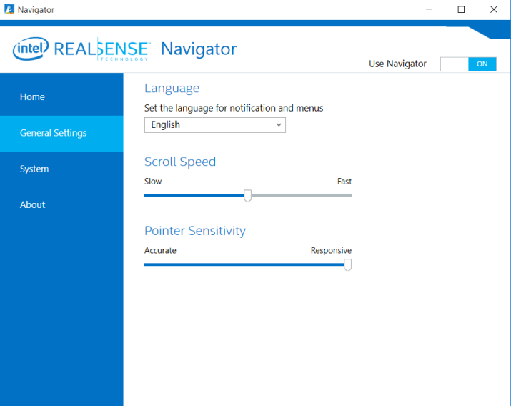Minimize the Navigator window
This screenshot has width=511, height=406.
pyautogui.click(x=429, y=9)
